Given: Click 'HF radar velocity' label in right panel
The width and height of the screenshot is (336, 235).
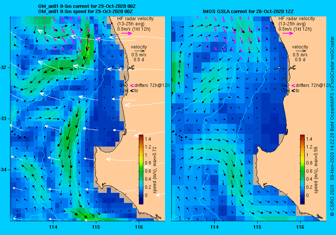Looking at the screenshot, I should 297,19.
